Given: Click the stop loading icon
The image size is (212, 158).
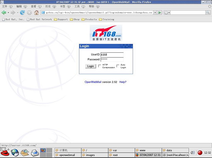Looking at the screenshot, I should pos(30,13).
